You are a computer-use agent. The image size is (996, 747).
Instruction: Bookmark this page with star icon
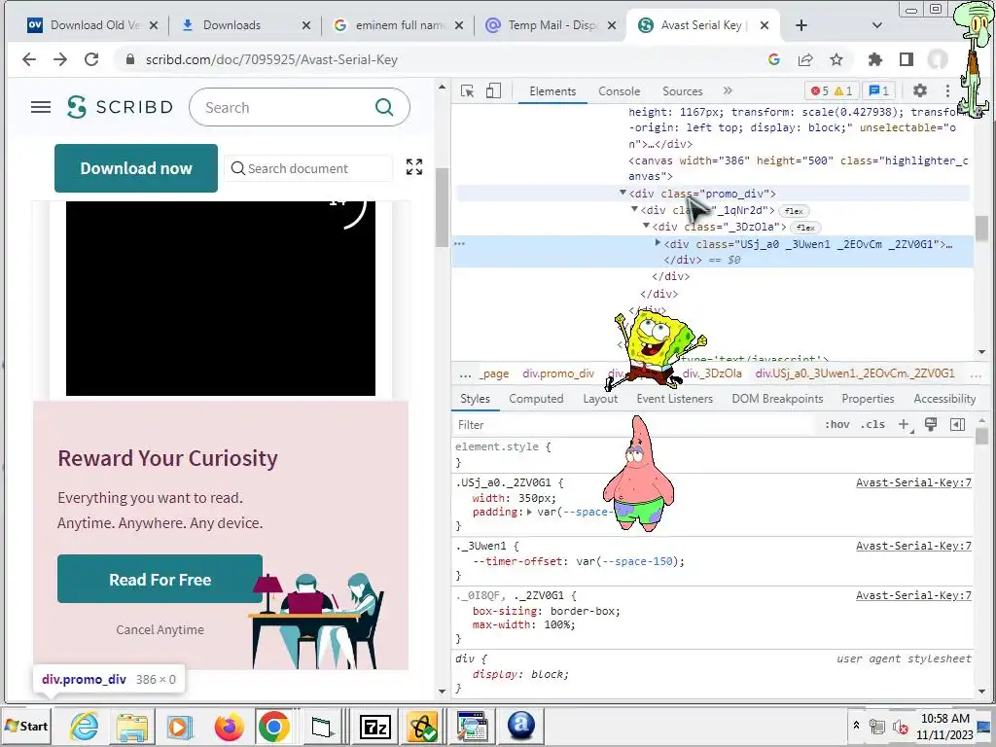pyautogui.click(x=836, y=59)
